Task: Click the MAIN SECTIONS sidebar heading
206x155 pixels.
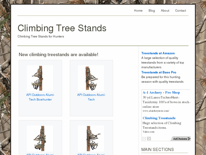Action: tap(158, 150)
